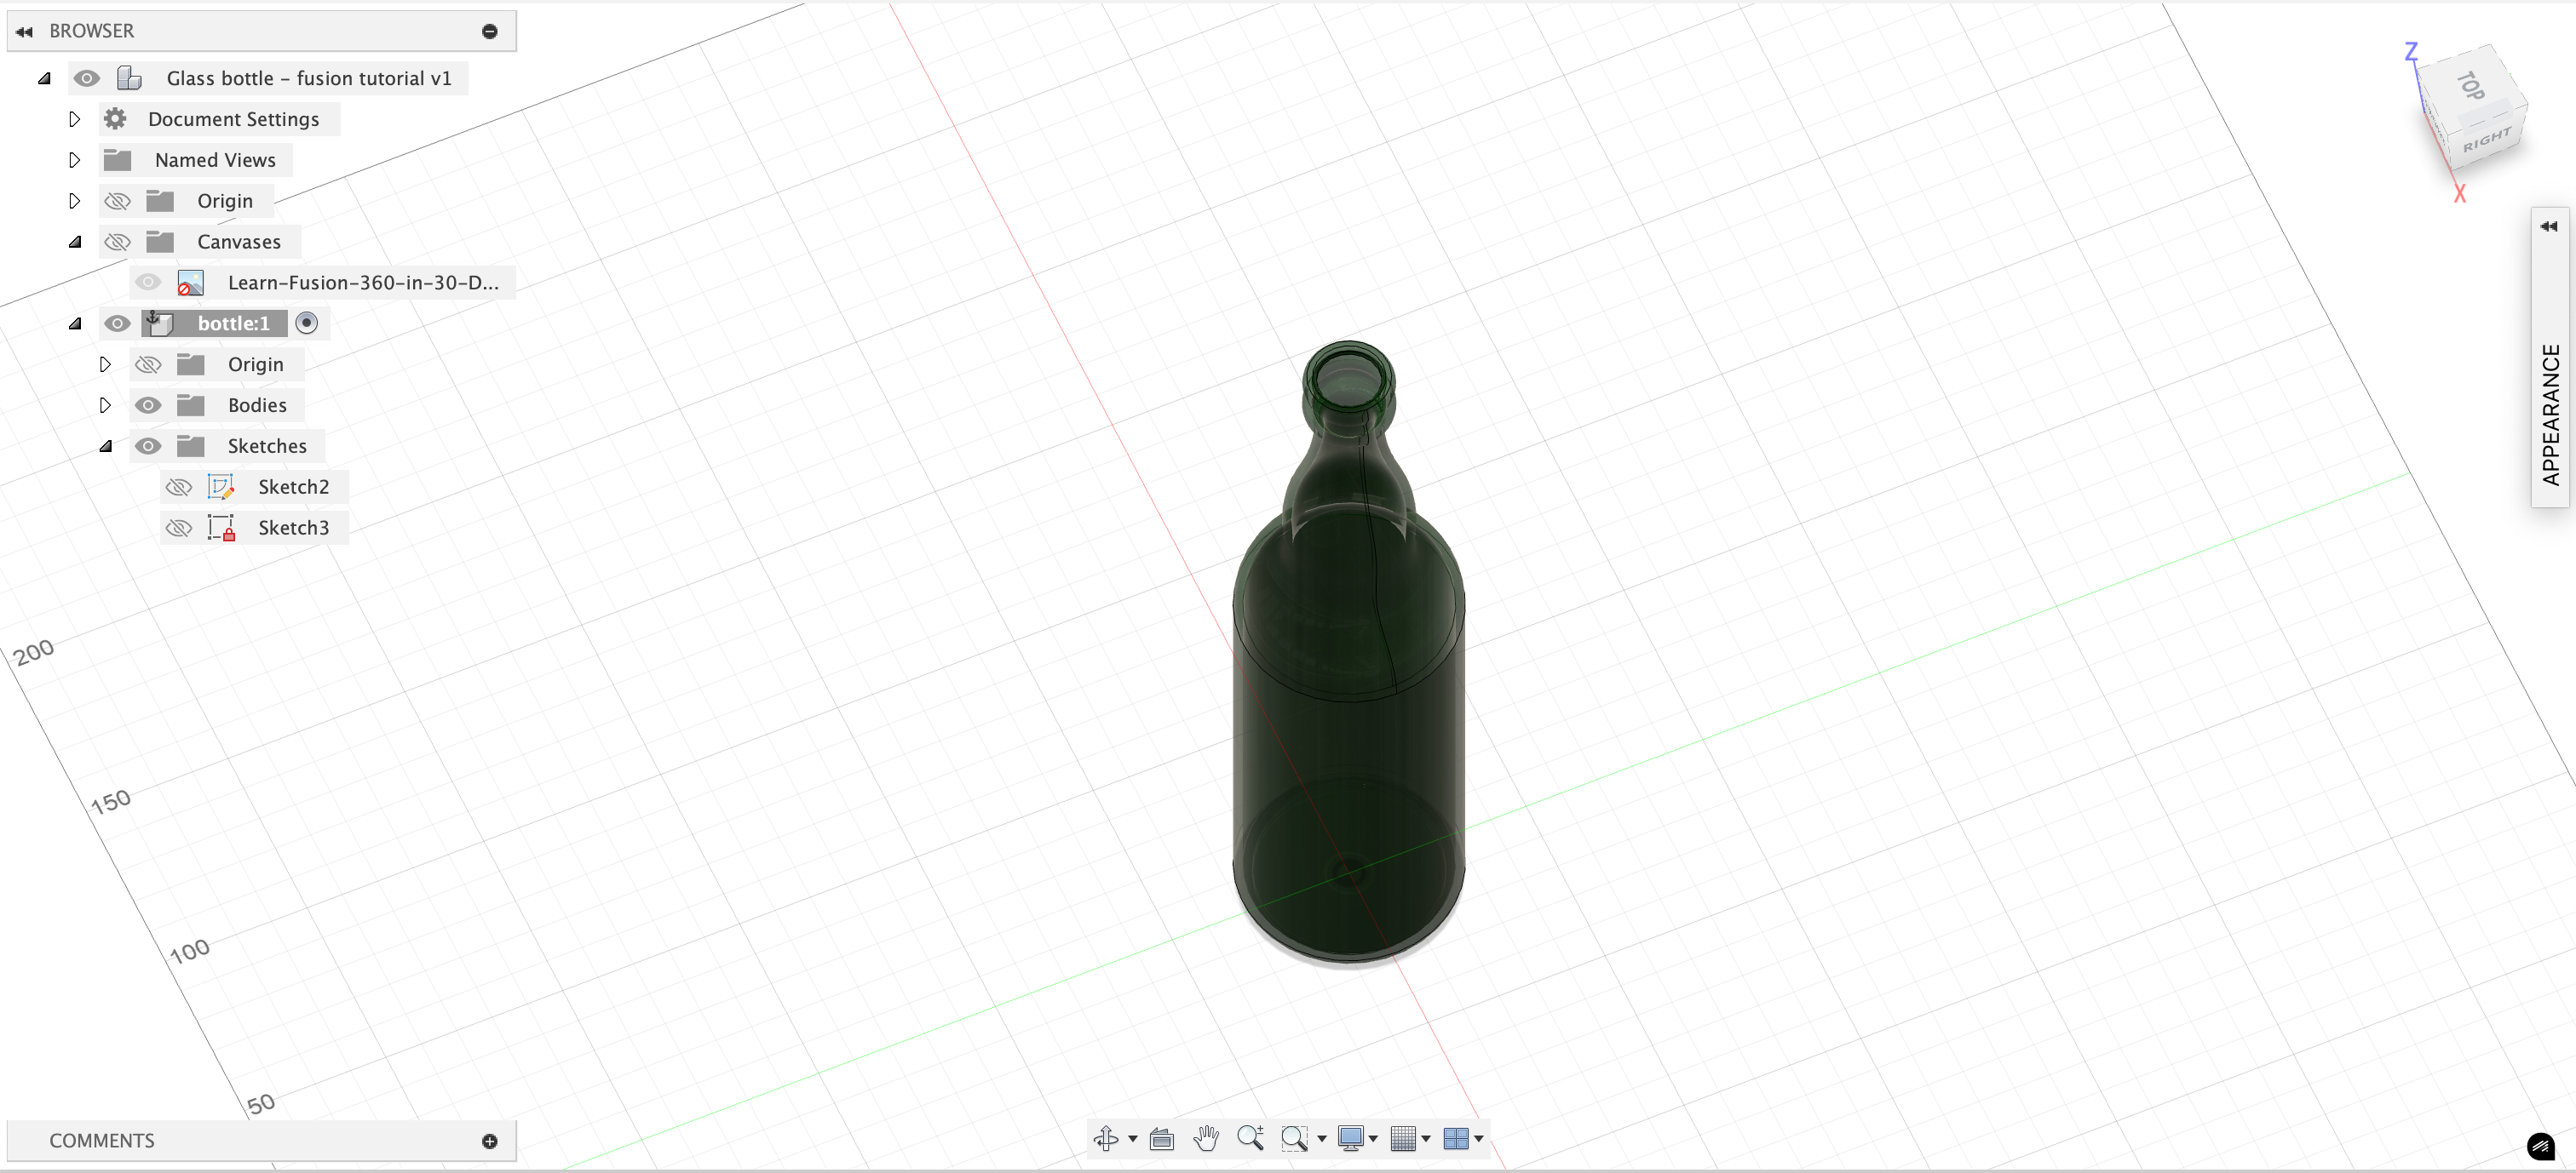Expand the COMMENTS panel with plus button

coord(489,1141)
